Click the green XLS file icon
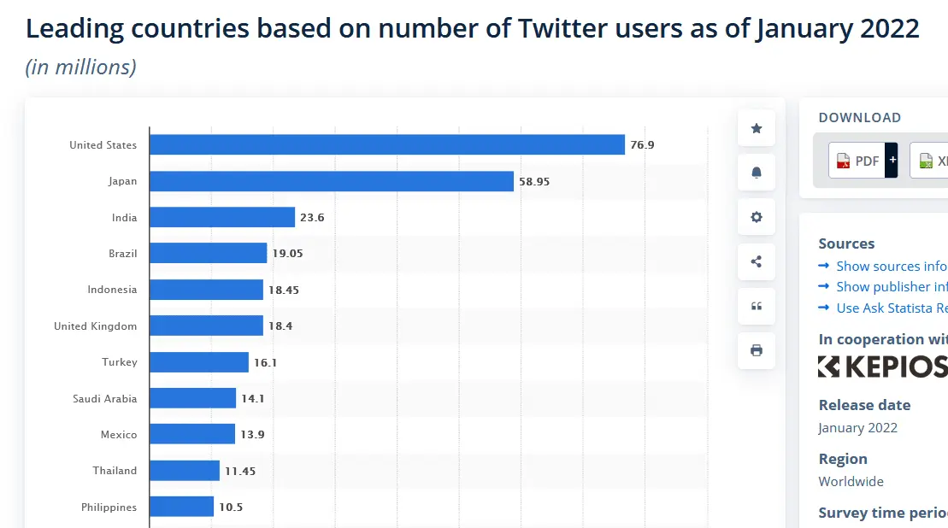 click(x=925, y=161)
